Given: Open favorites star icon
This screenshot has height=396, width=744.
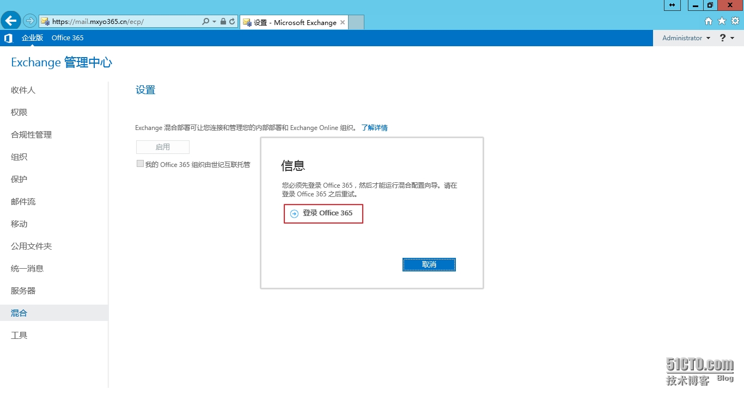Looking at the screenshot, I should point(722,21).
